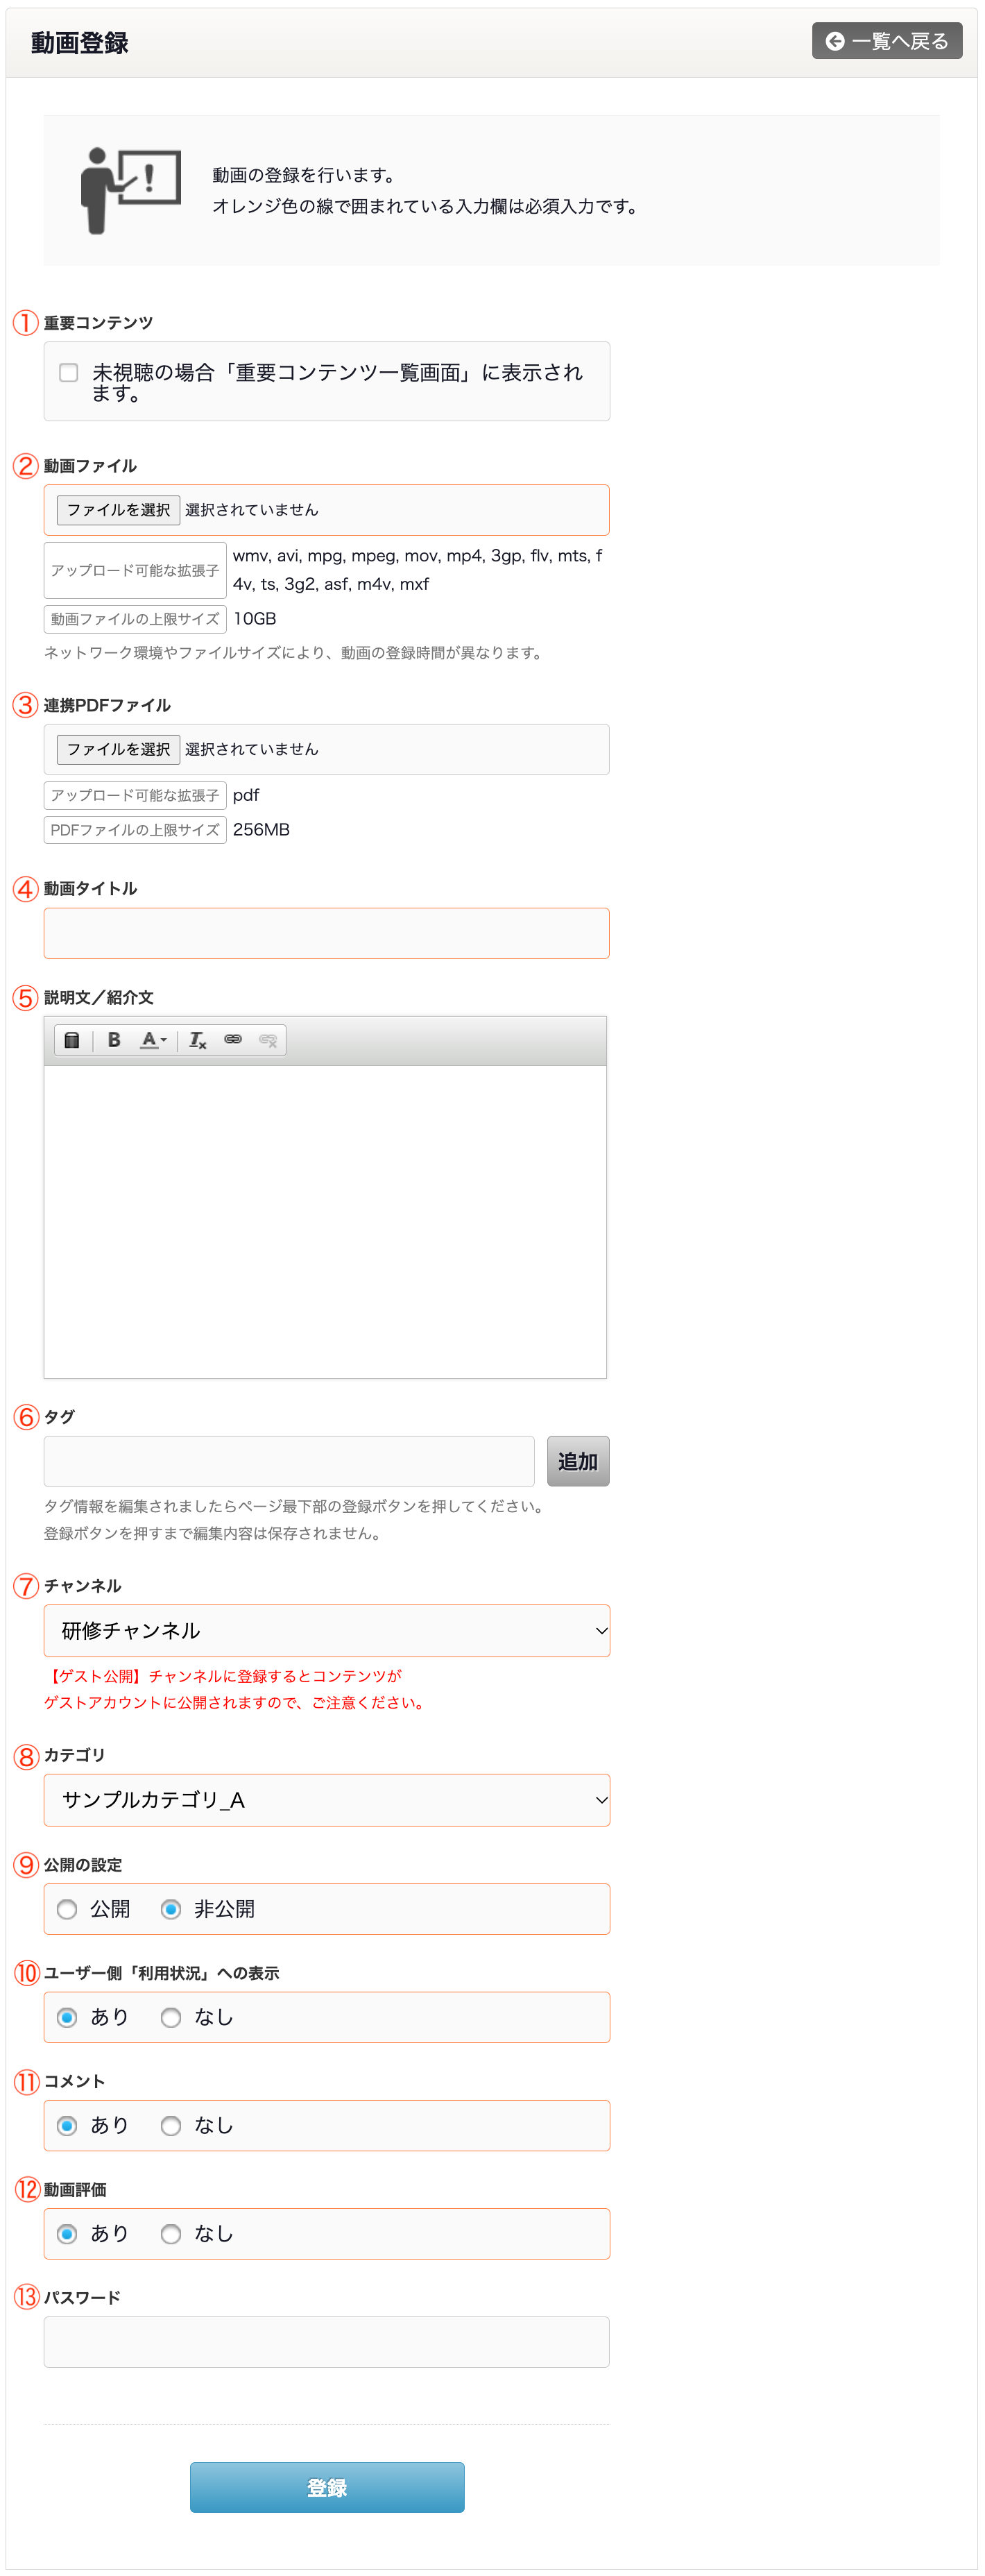This screenshot has height=2576, width=985.
Task: Check the 重要コンテンツ checkbox
Action: 69,373
